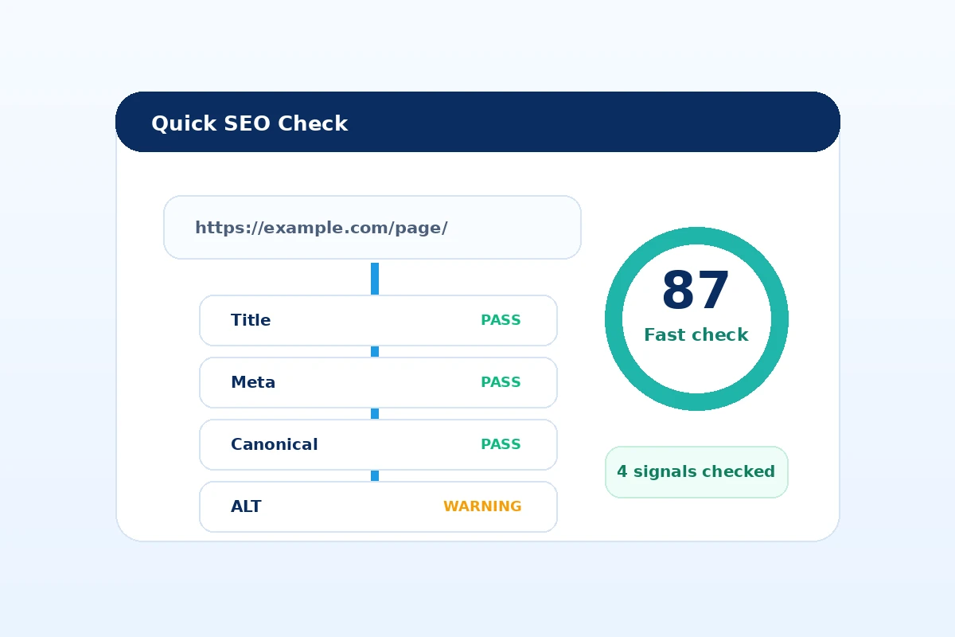Select the Title check row
955x637 pixels.
click(x=378, y=320)
